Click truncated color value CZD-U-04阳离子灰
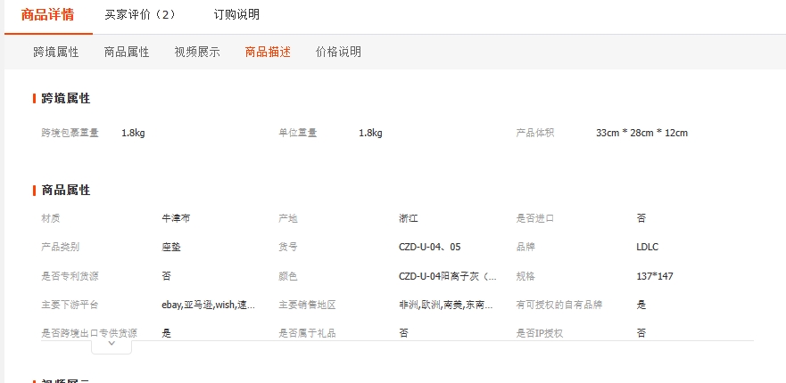Image resolution: width=786 pixels, height=383 pixels. coord(448,276)
